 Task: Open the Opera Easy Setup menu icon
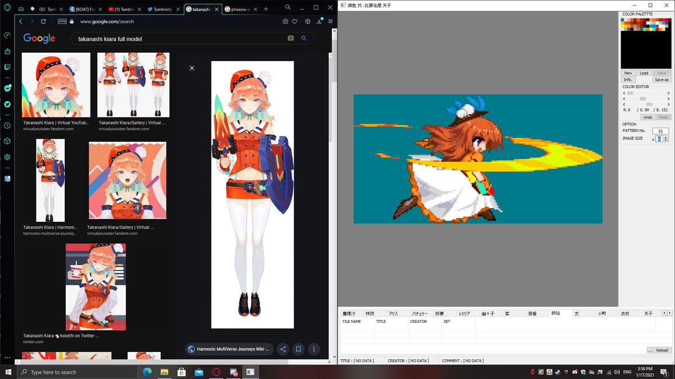tap(330, 21)
